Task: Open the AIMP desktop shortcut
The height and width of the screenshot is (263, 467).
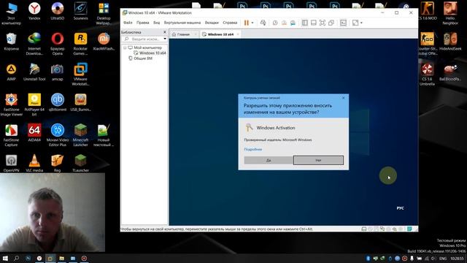Action: [x=12, y=72]
